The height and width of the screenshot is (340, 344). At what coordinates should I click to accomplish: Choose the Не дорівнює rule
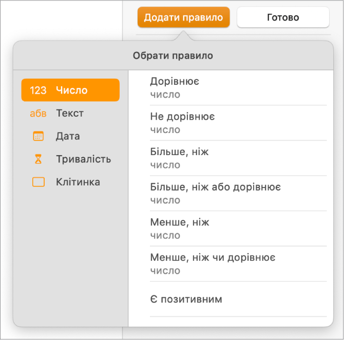[x=238, y=123]
